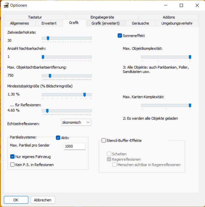The height and width of the screenshot is (207, 205).
Task: Maximize the Optionen window
Action: click(x=181, y=5)
